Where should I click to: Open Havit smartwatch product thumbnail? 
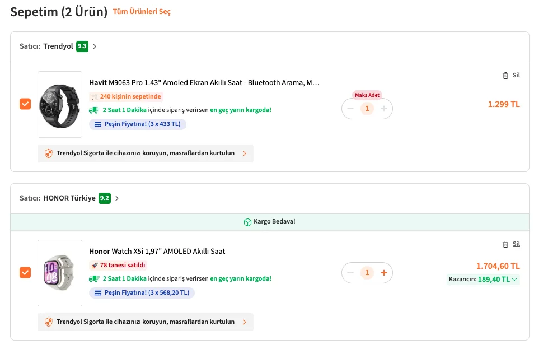(60, 104)
